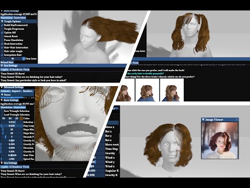Screen dimensions: 250x188
Task: Select Copilot tab beneath Spiral Rad slider
Action: (x=5, y=167)
